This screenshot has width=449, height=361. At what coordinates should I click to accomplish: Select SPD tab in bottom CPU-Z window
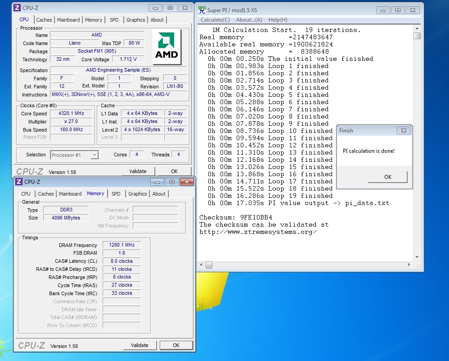point(116,194)
